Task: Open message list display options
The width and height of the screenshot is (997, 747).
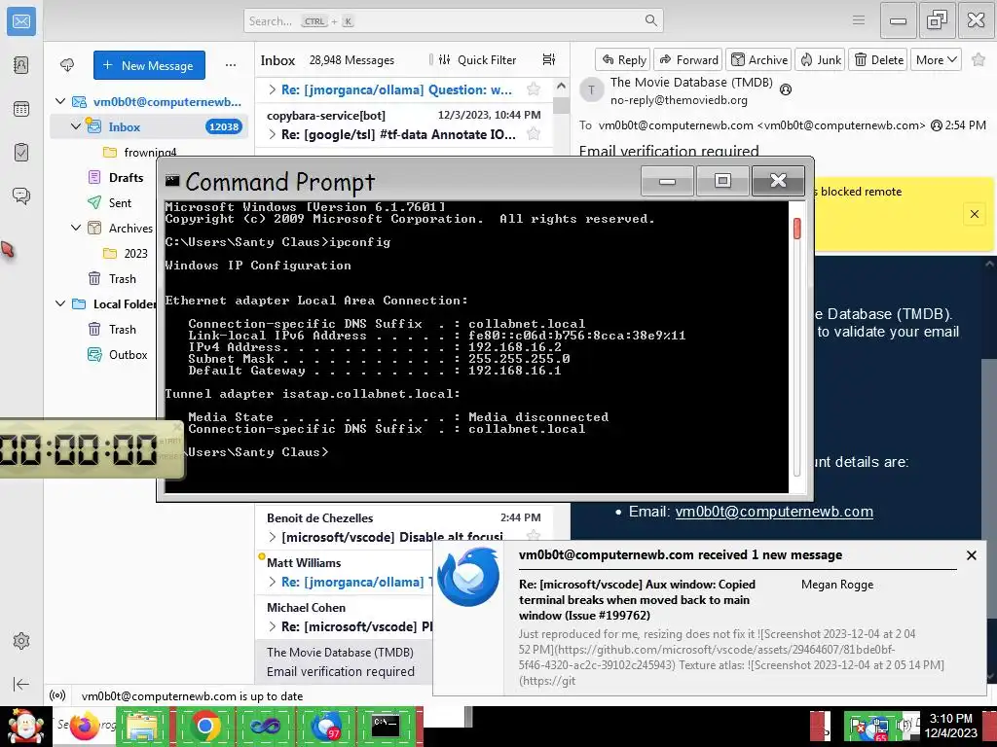Action: pos(549,59)
